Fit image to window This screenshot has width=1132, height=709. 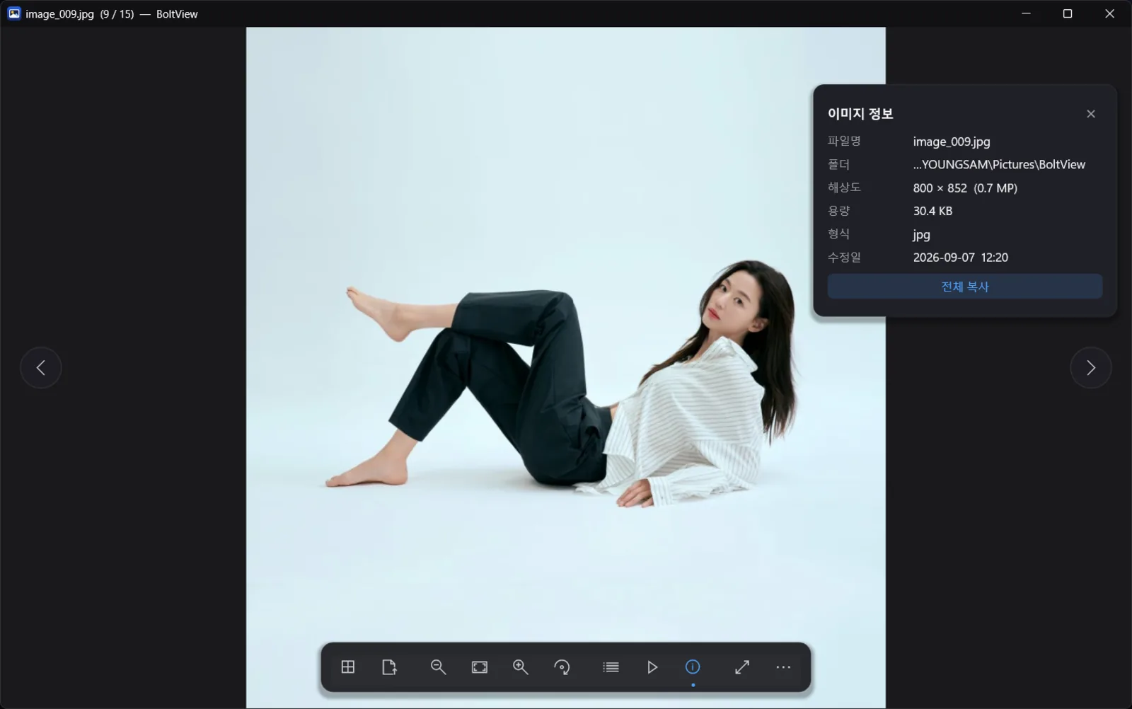coord(480,667)
